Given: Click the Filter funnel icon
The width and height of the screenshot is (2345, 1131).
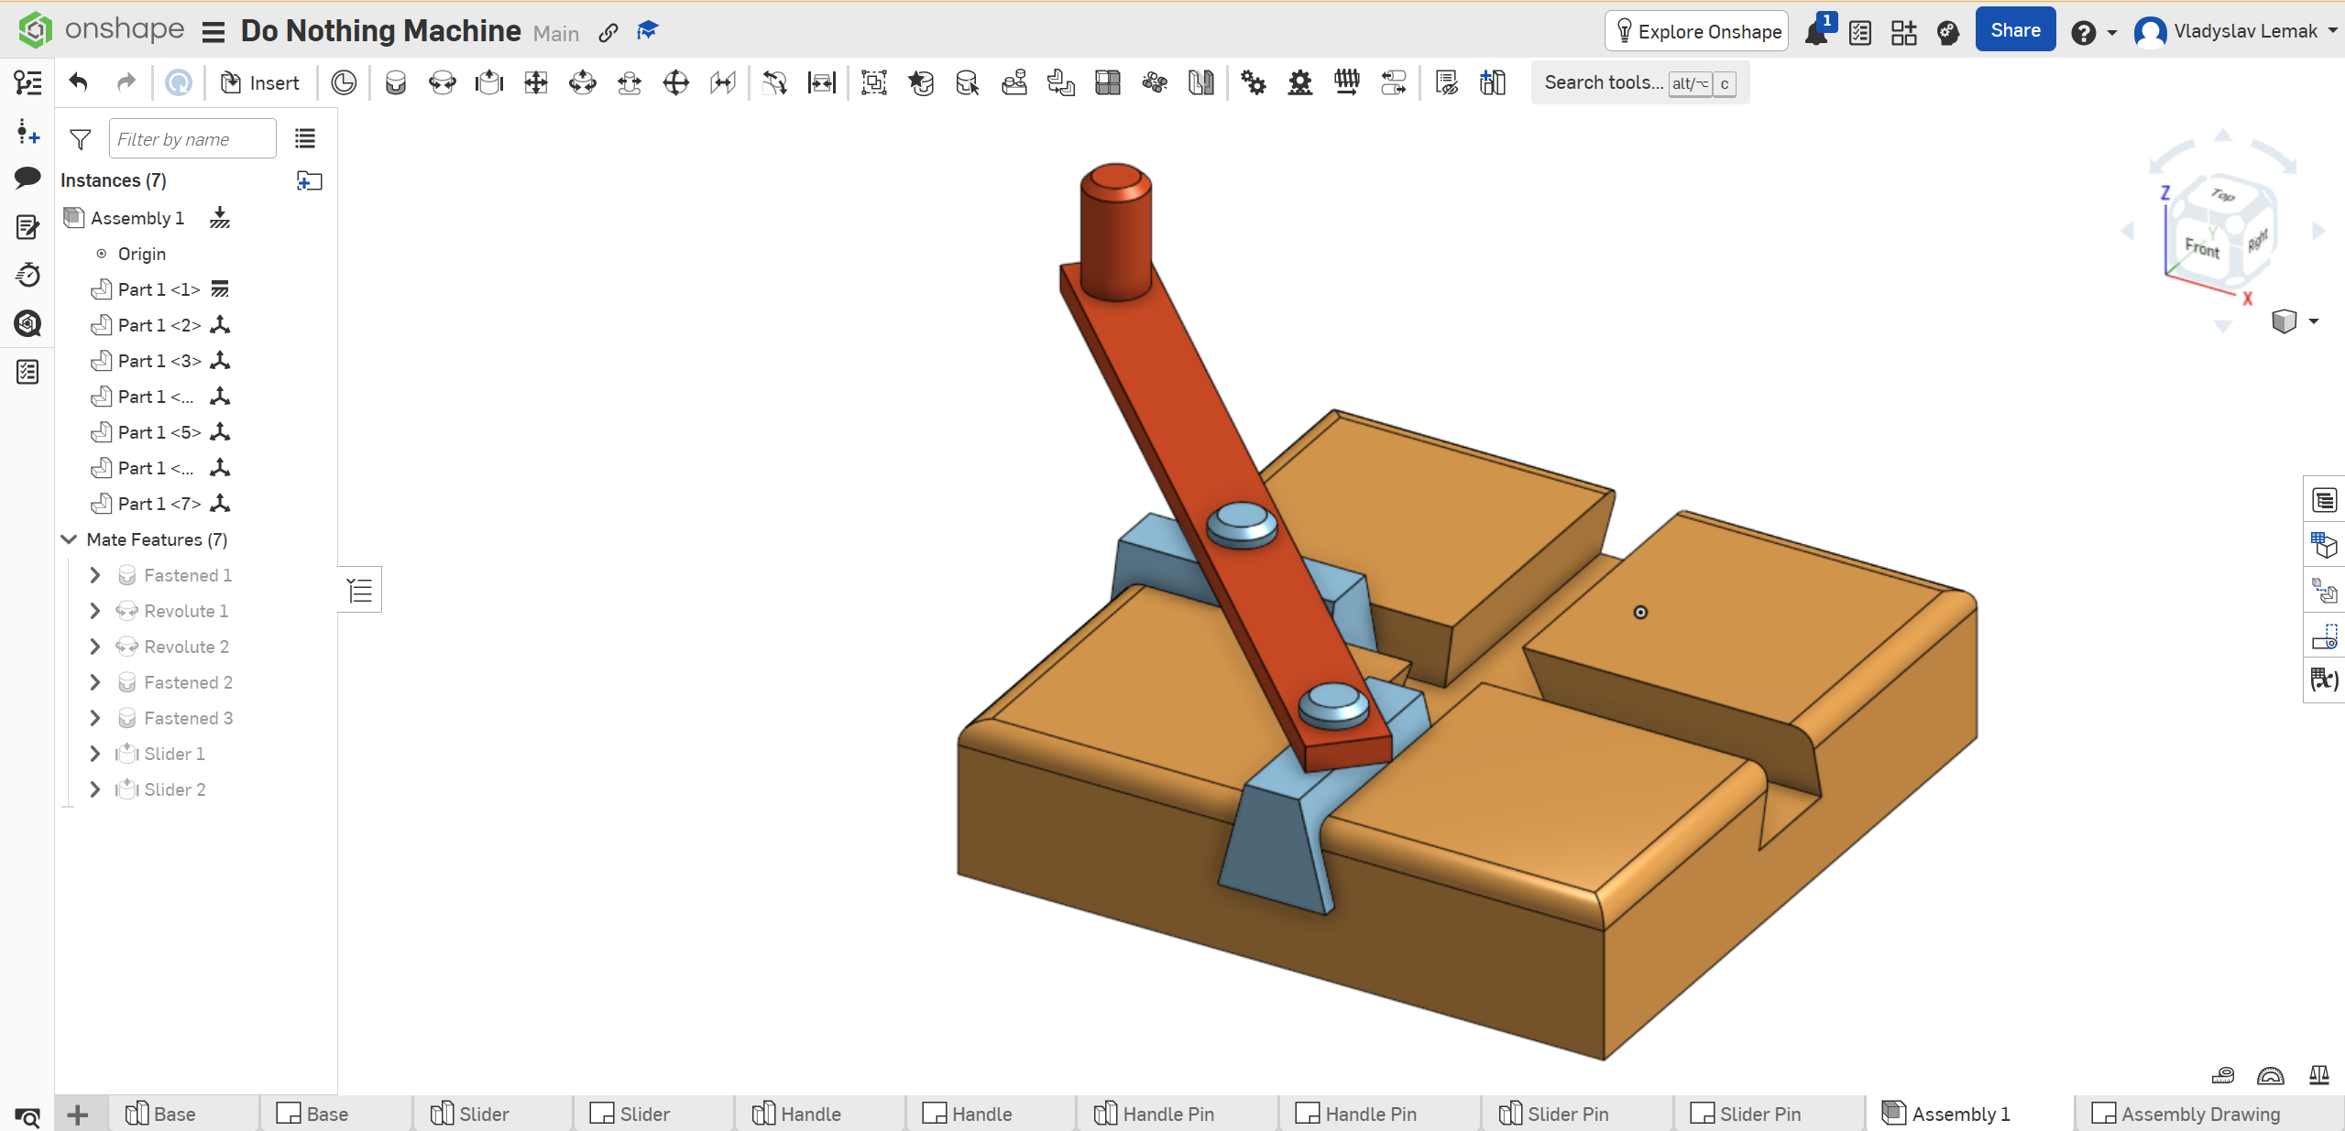Looking at the screenshot, I should click(x=81, y=139).
